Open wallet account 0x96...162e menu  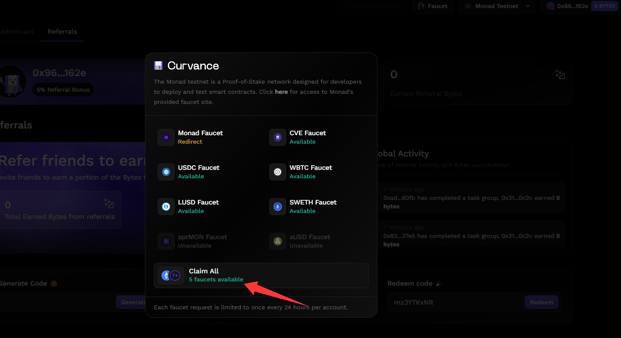[x=567, y=6]
